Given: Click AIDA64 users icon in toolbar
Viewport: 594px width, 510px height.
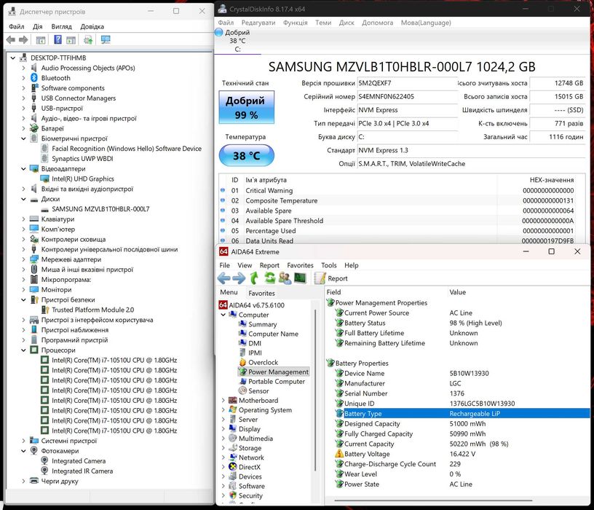Looking at the screenshot, I should click(x=285, y=278).
